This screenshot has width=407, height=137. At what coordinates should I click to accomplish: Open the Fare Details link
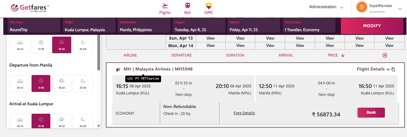244,113
